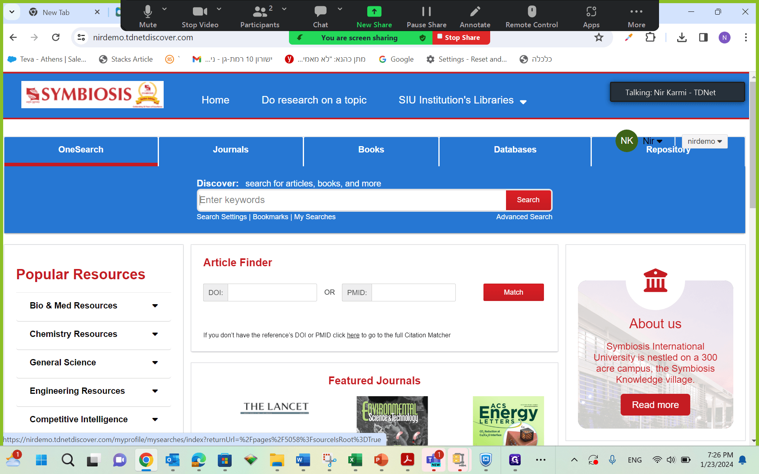Pause the screen share
The height and width of the screenshot is (474, 759).
coord(427,17)
